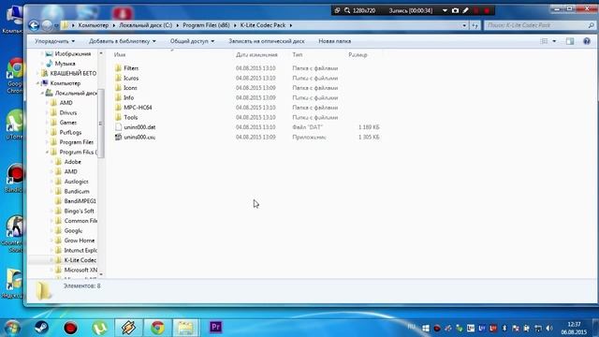The width and height of the screenshot is (599, 337).
Task: Click K-Lite Codec Pack breadcrumb
Action: (x=263, y=25)
